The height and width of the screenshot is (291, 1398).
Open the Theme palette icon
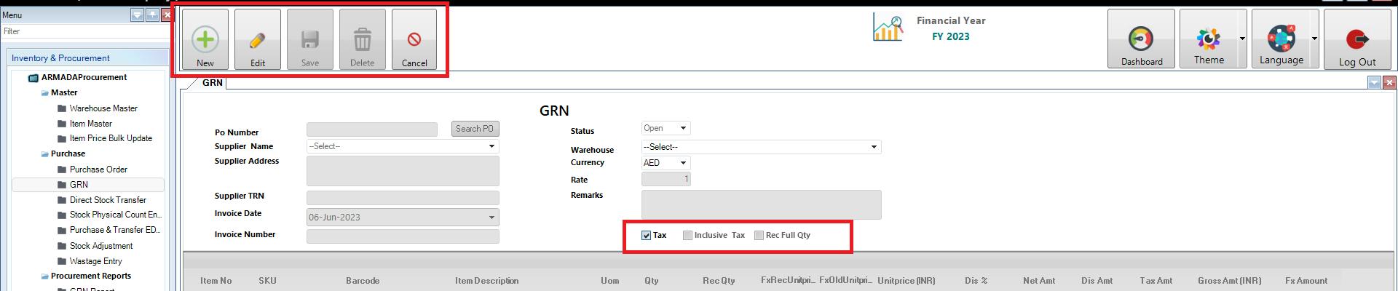[x=1208, y=38]
